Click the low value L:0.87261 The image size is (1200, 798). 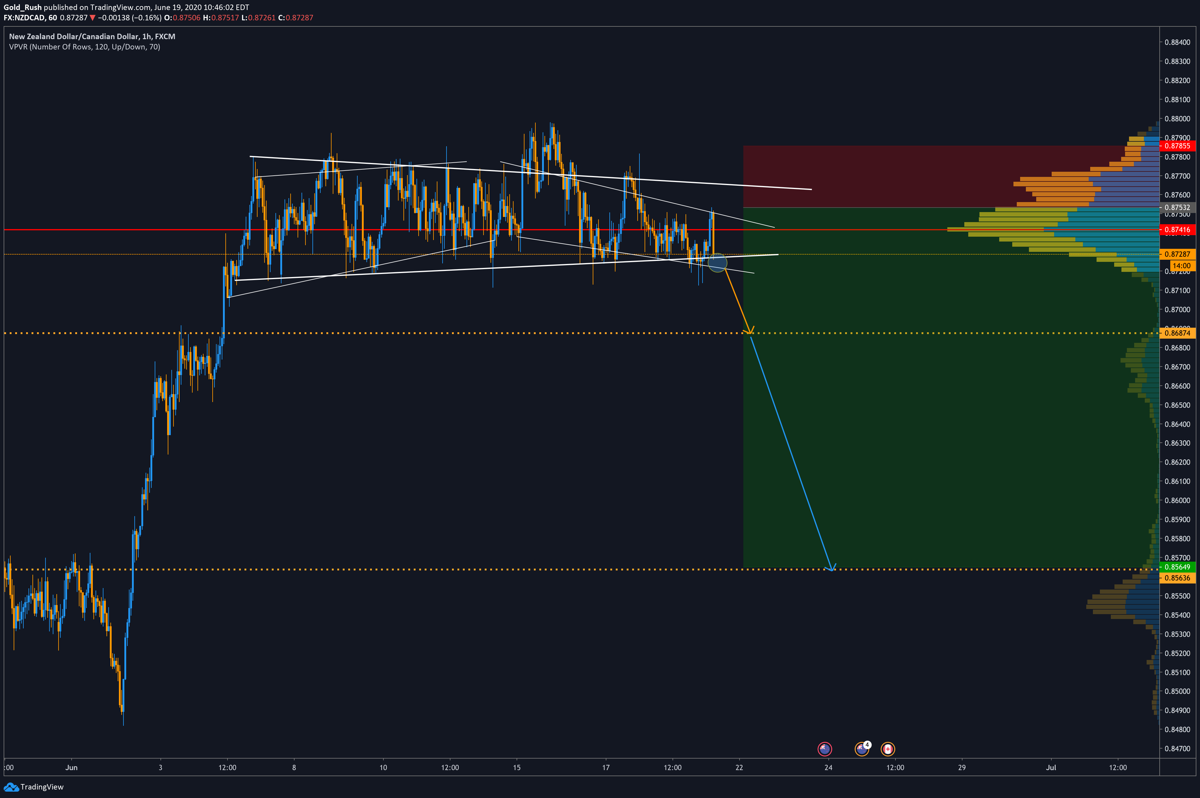[x=258, y=18]
